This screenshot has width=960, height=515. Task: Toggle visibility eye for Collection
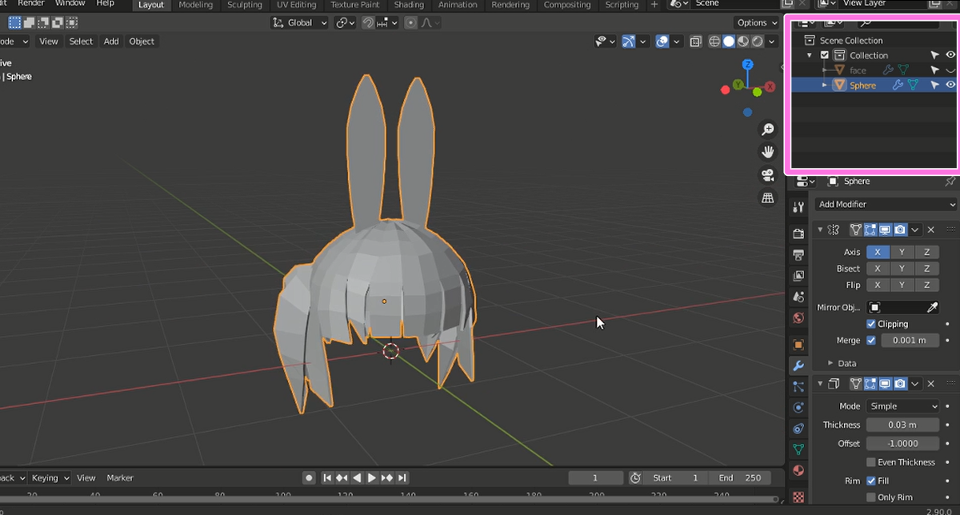950,55
